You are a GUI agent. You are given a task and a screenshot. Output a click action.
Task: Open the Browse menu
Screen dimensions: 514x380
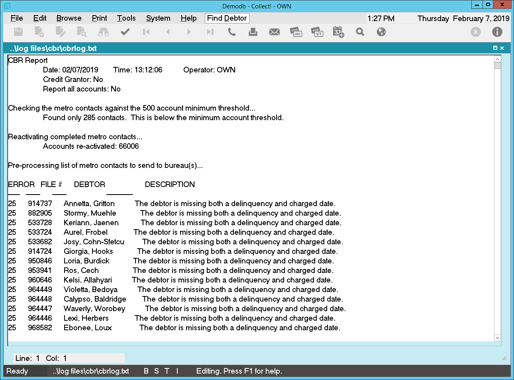coord(69,18)
